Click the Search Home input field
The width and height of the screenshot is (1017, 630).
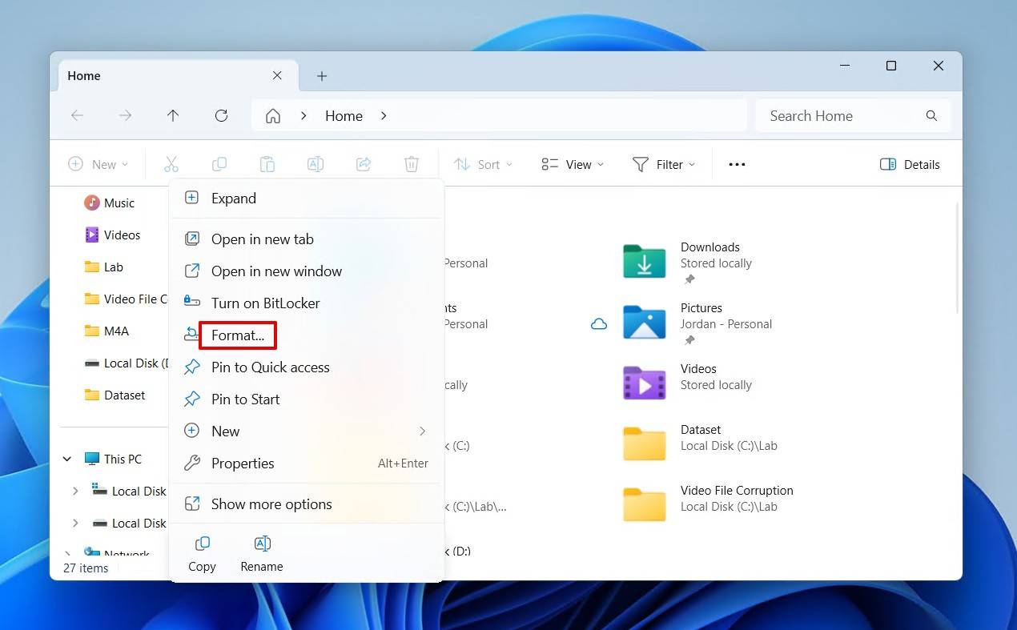click(x=841, y=116)
